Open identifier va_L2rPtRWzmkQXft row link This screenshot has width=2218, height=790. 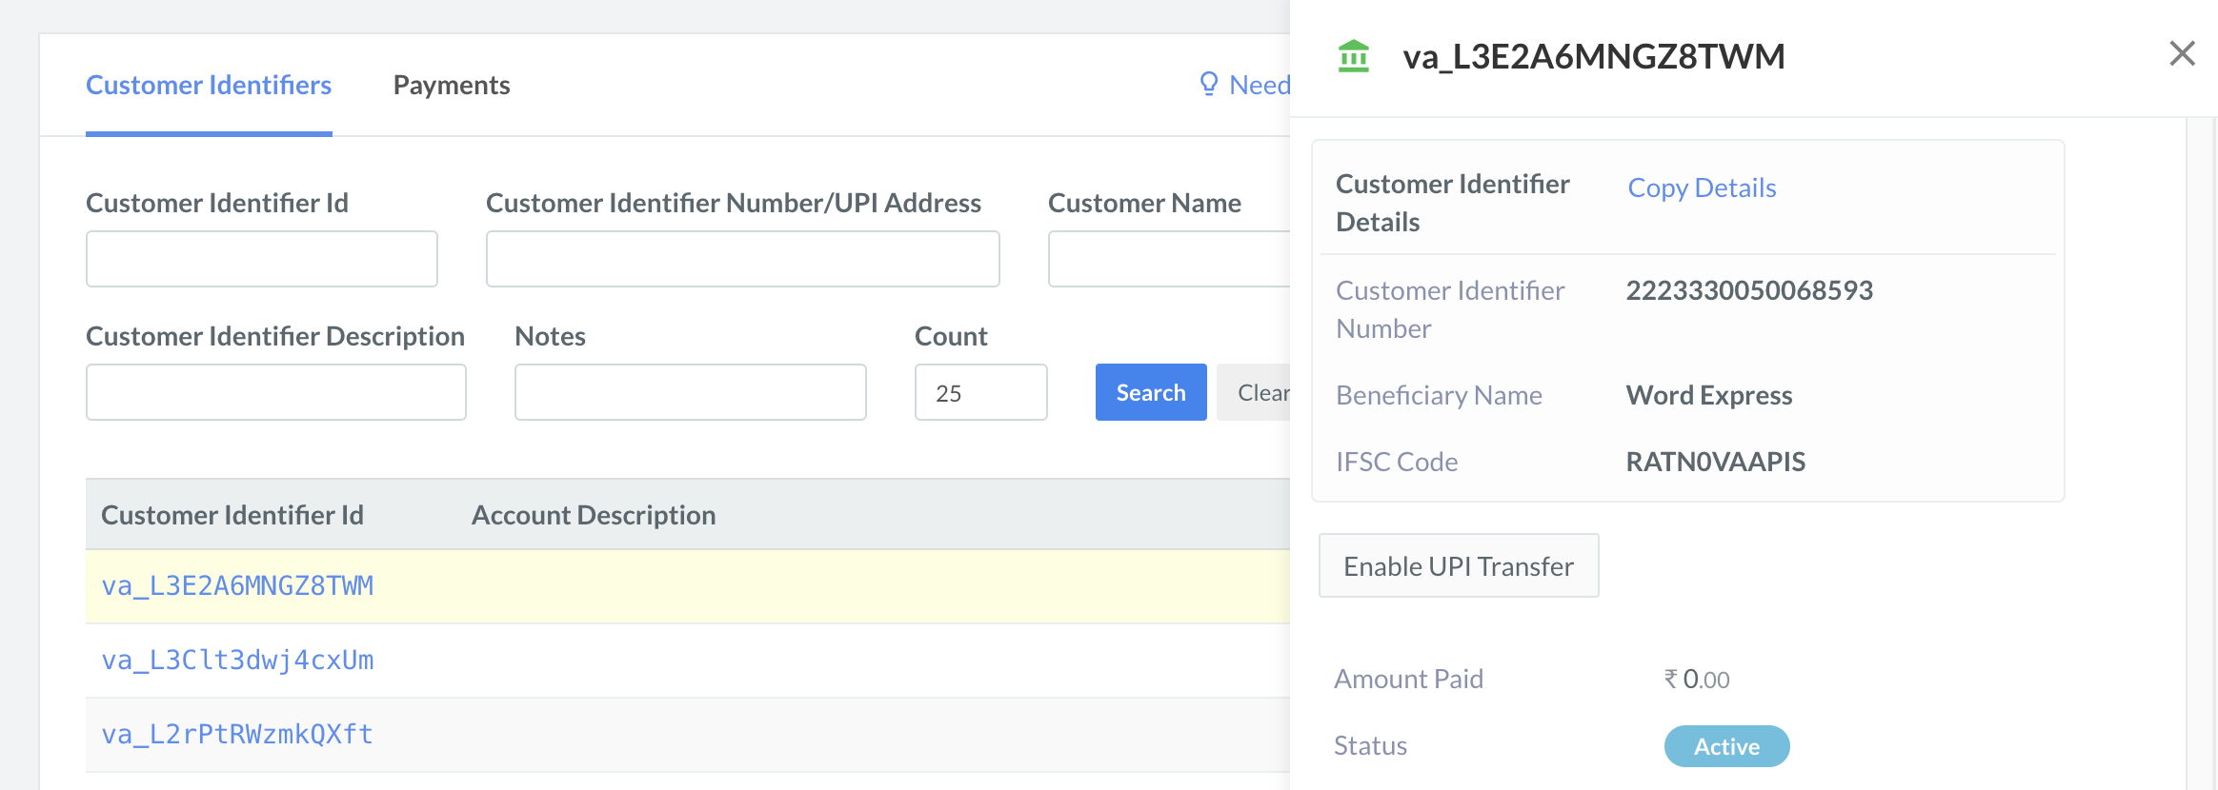237,734
